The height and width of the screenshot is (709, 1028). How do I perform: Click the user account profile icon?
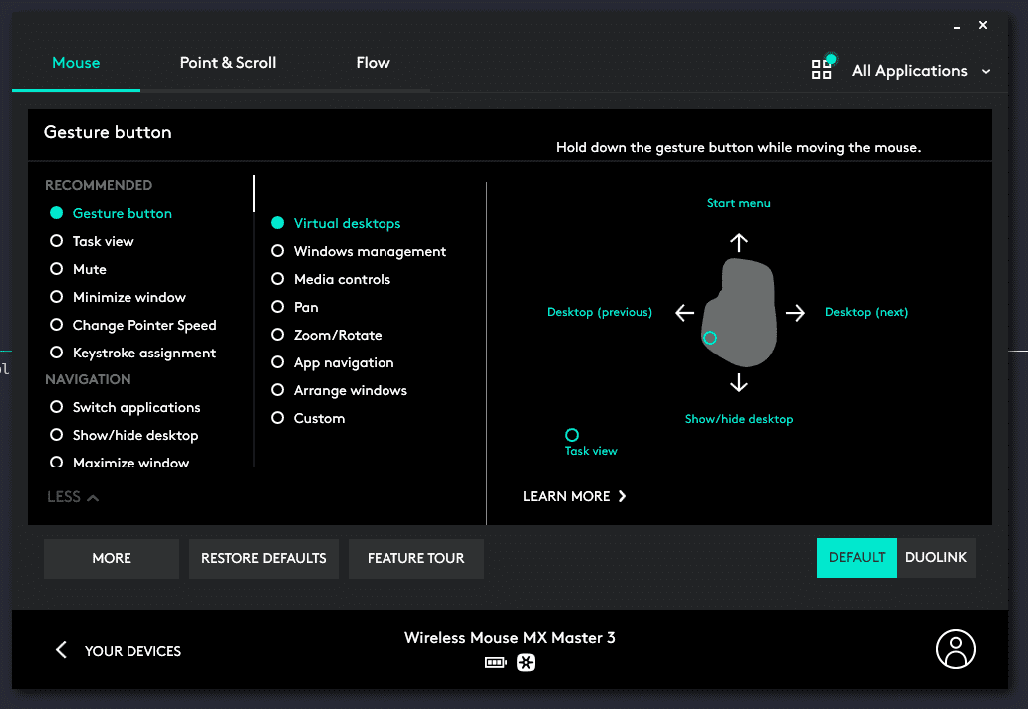[x=955, y=649]
